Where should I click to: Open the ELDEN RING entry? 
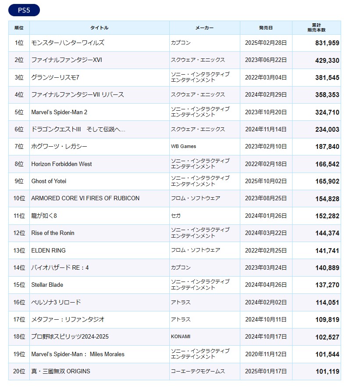(48, 250)
